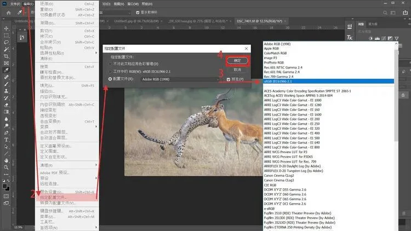Open the Edit Toolbar three-dots icon
411x231 pixels.
tap(6, 174)
